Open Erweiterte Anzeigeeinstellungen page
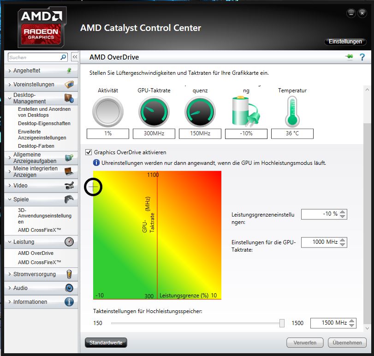Screen dimensions: 374x356 (x=42, y=135)
